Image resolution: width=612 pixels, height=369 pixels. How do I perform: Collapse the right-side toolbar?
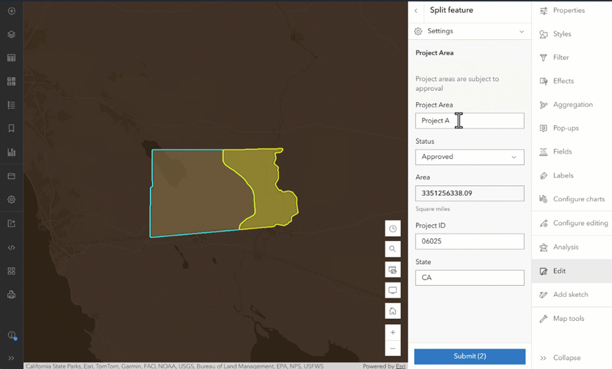(x=566, y=358)
